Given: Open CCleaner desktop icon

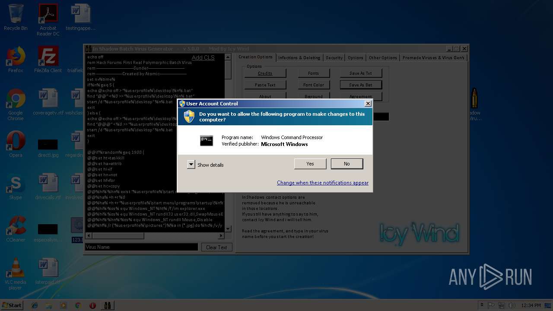Looking at the screenshot, I should tap(16, 229).
